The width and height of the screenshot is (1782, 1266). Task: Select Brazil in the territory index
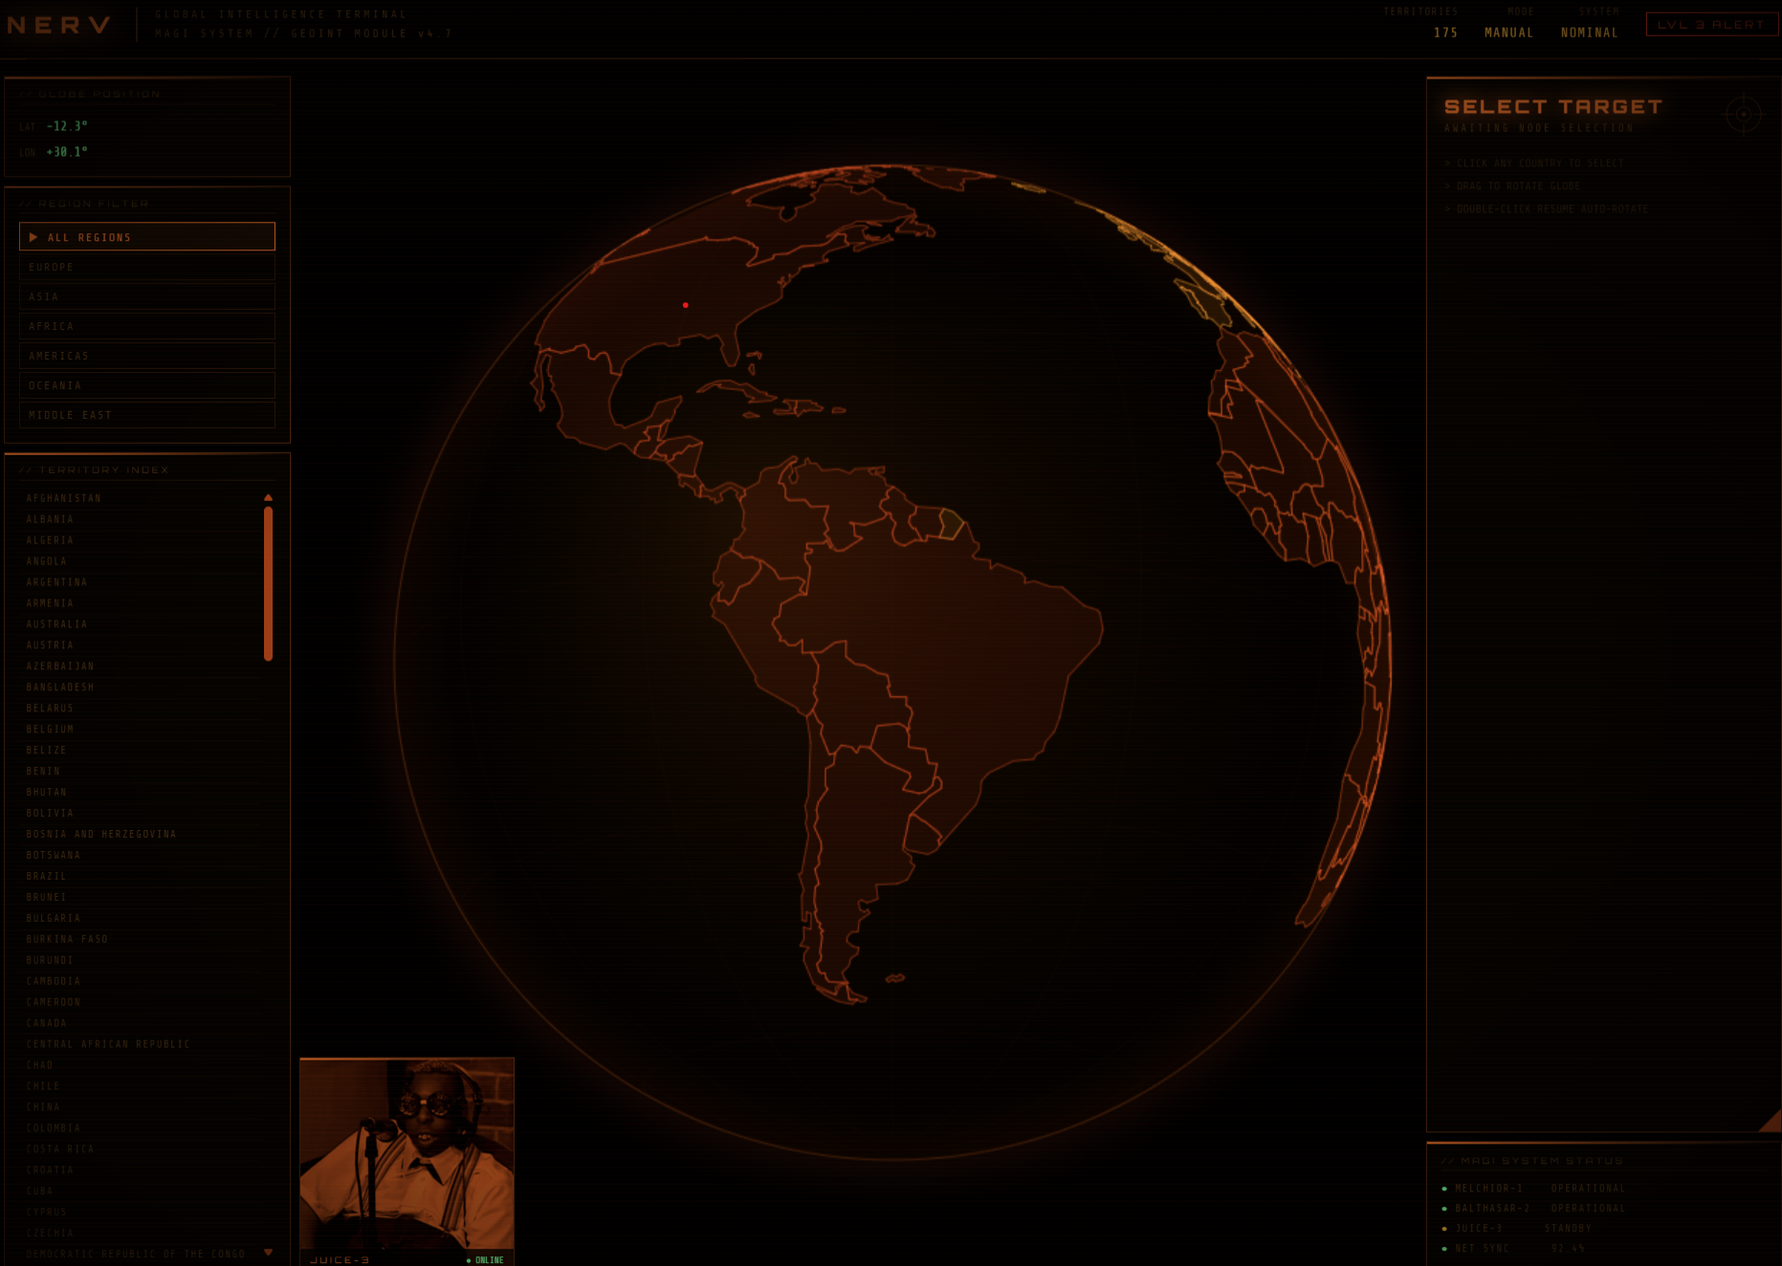[x=140, y=877]
